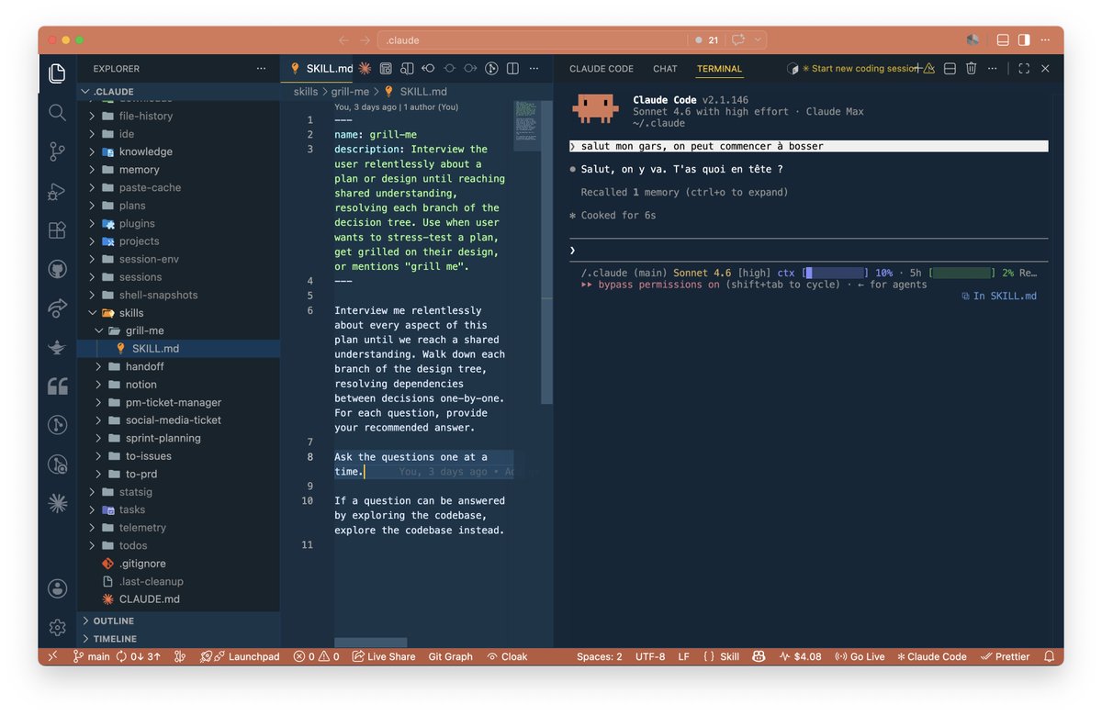Click the Claude Code terminal prompt line

pyautogui.click(x=808, y=251)
